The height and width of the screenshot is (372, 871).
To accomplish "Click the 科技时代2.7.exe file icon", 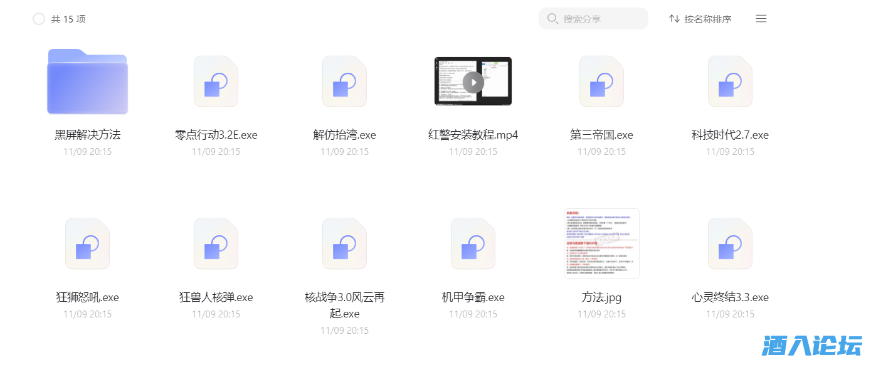I will tap(730, 81).
